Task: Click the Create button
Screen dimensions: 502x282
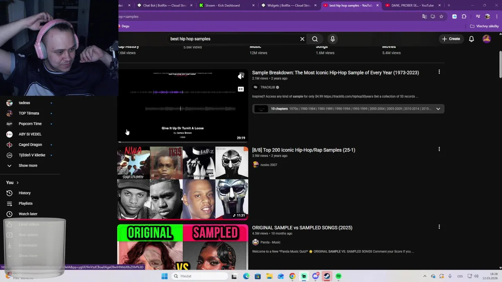Action: pos(451,39)
